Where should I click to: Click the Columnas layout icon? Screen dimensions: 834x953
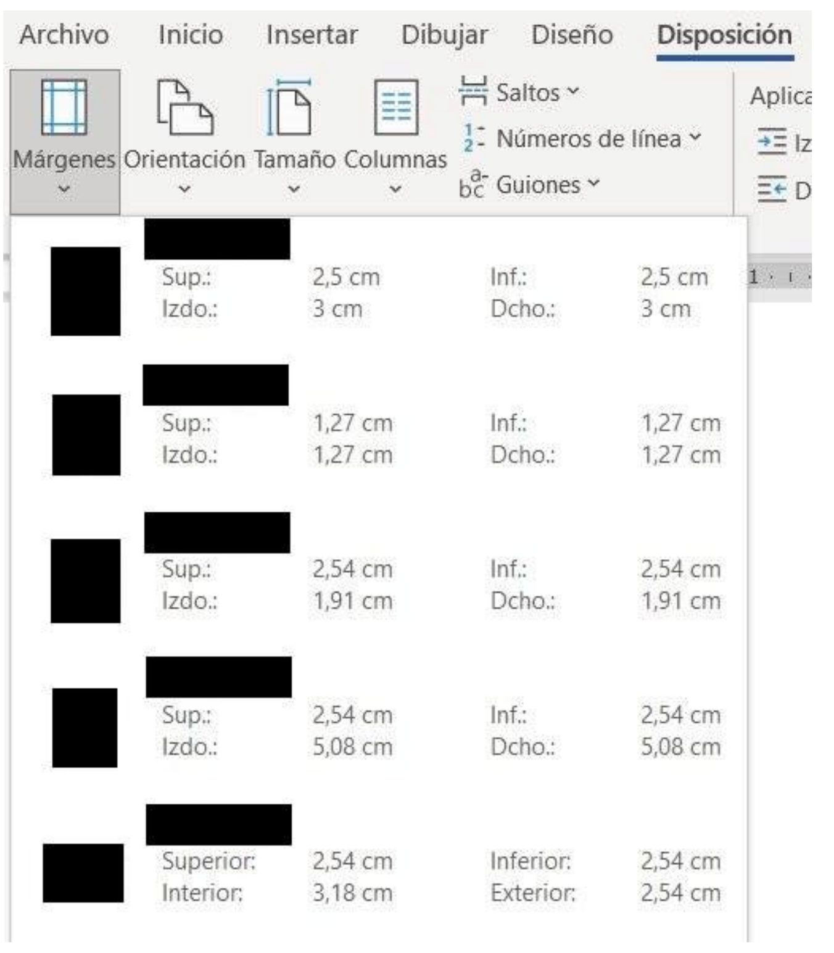pyautogui.click(x=395, y=107)
